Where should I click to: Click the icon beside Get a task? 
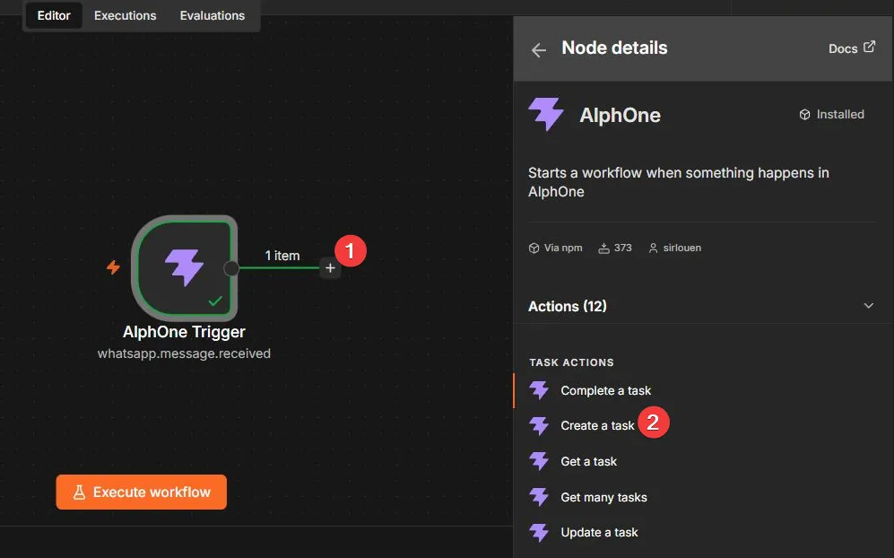[x=539, y=461]
